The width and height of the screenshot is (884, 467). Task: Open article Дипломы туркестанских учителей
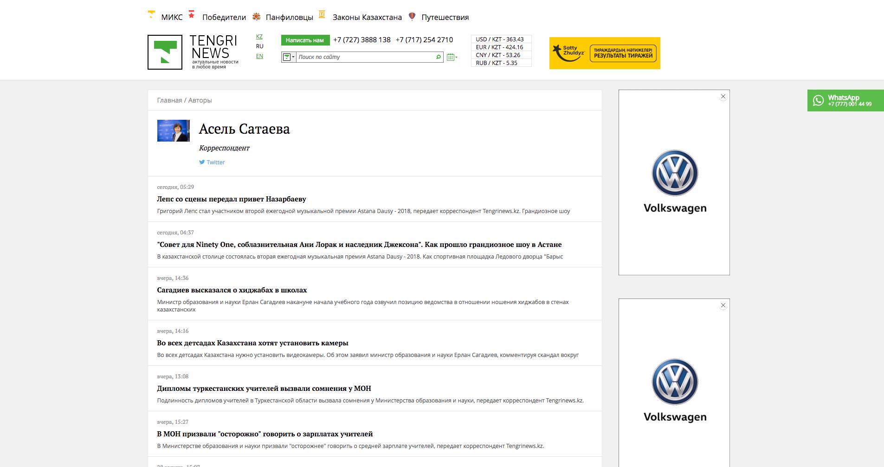[x=264, y=389]
